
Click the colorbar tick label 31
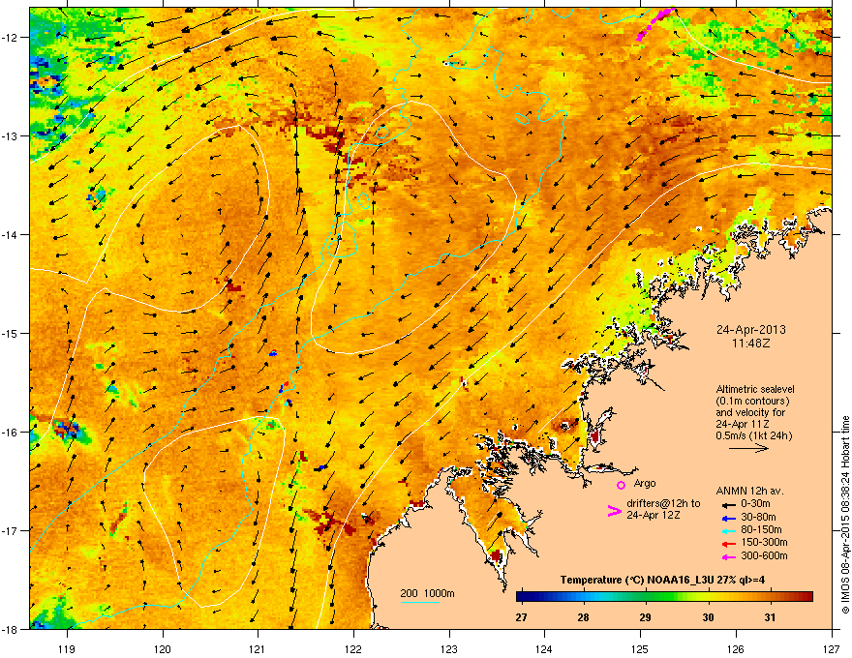tap(770, 617)
